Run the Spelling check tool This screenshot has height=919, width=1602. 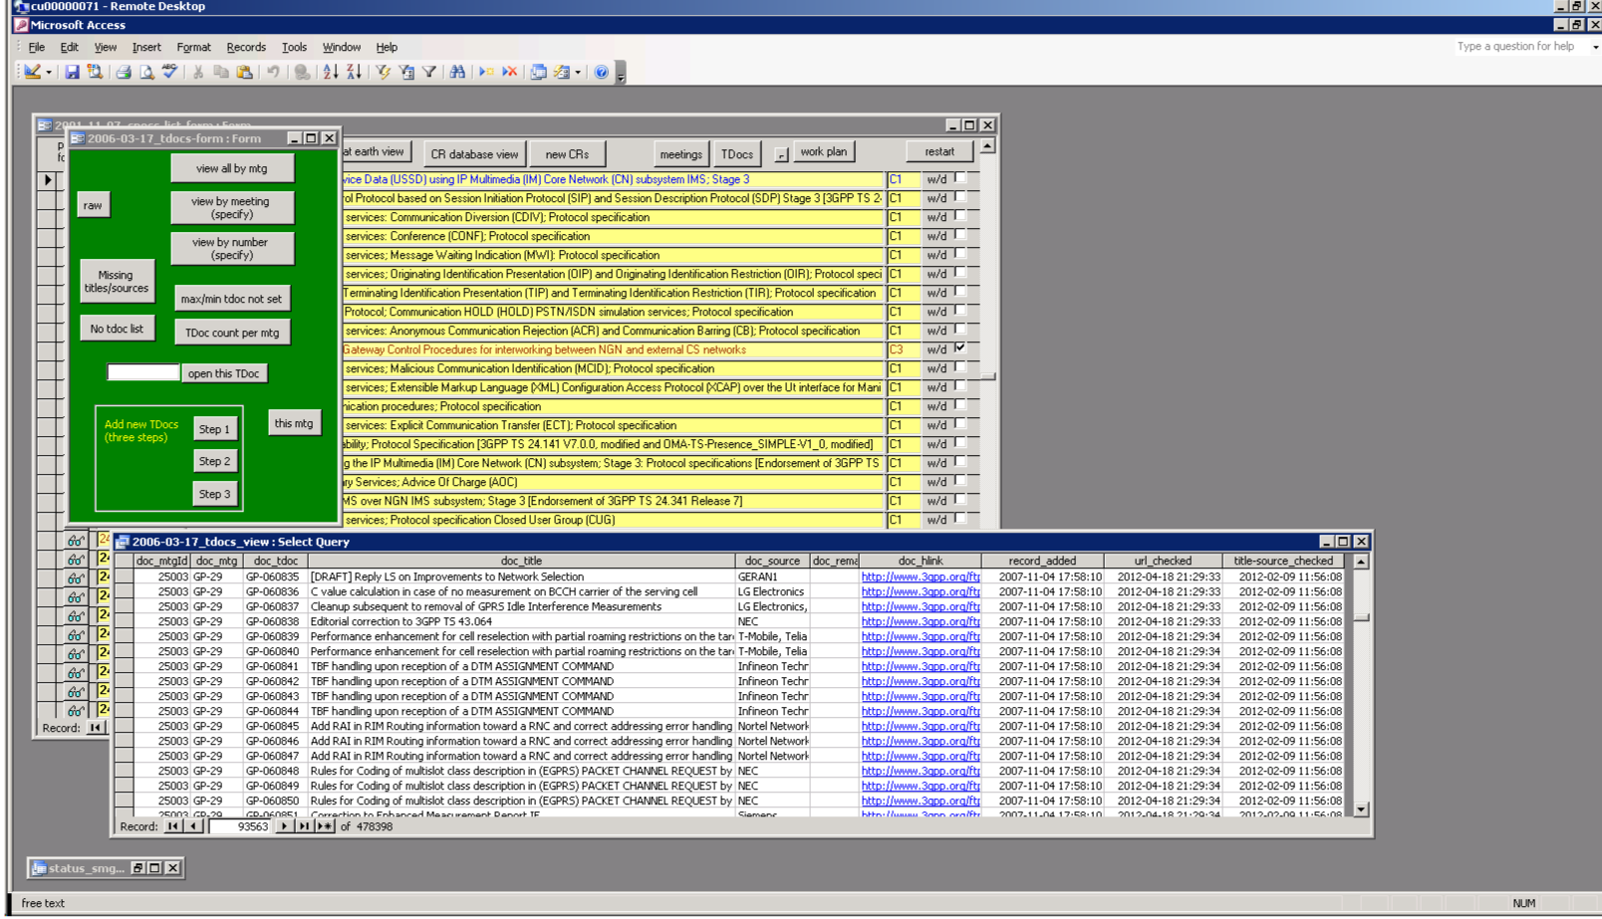(x=170, y=73)
